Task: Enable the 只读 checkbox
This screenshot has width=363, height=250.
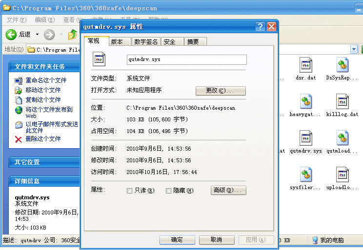Action: click(x=130, y=191)
